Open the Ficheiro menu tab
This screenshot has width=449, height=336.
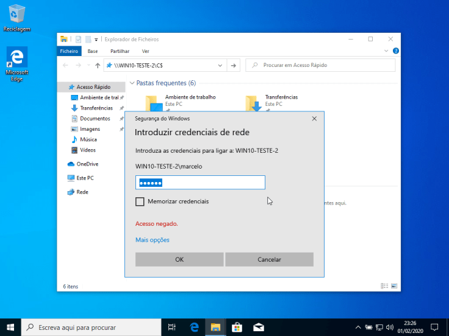69,51
